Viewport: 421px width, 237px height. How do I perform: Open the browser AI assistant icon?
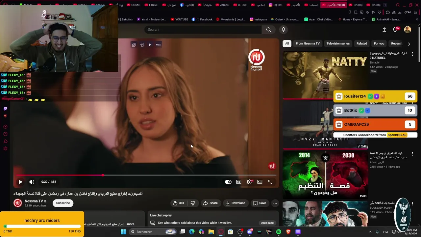point(408,12)
